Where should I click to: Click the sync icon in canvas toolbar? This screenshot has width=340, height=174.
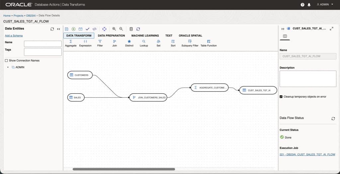tap(138, 29)
